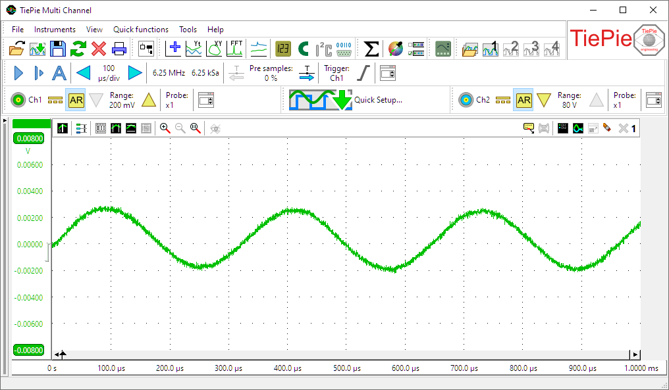
Task: Open the Quick functions menu
Action: point(140,30)
